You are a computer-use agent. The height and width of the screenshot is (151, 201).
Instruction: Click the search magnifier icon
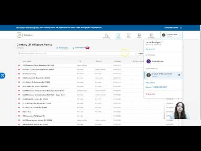click(x=19, y=54)
